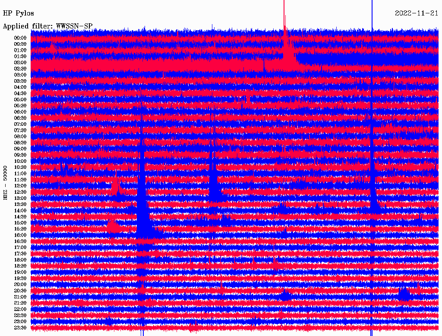Click the 02:30 time label
Viewport: 442px width, 336px height.
[x=20, y=68]
